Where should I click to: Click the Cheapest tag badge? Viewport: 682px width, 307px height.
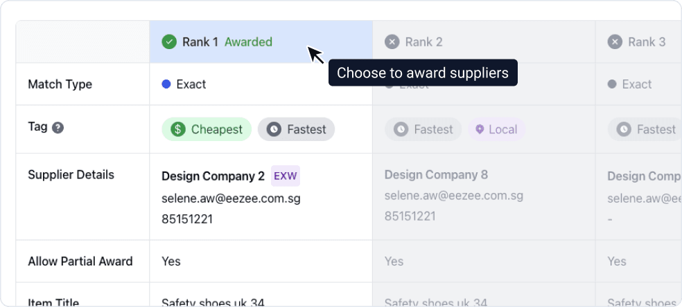click(207, 129)
